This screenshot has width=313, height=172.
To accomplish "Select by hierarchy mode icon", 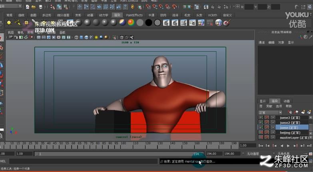I will (x=52, y=7).
